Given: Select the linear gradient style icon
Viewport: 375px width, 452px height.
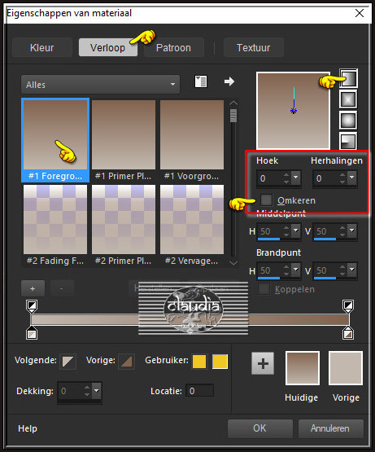Looking at the screenshot, I should click(x=348, y=78).
